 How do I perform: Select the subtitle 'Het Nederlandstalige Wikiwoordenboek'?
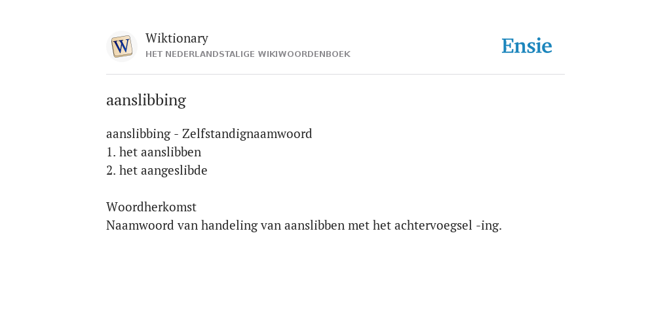click(x=248, y=54)
